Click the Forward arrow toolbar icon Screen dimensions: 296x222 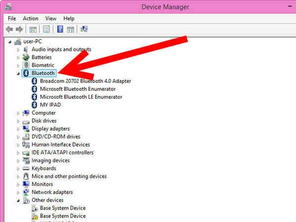20,30
